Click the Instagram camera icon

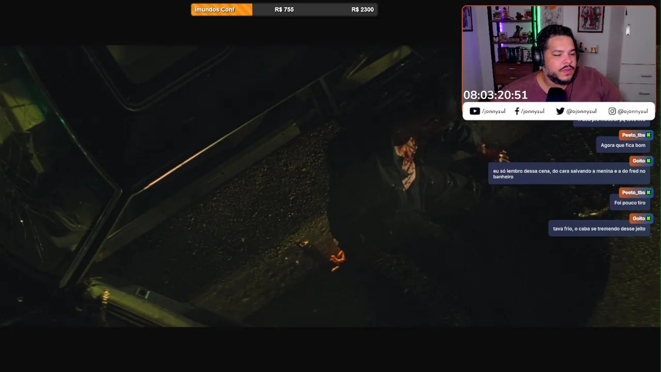tap(612, 111)
